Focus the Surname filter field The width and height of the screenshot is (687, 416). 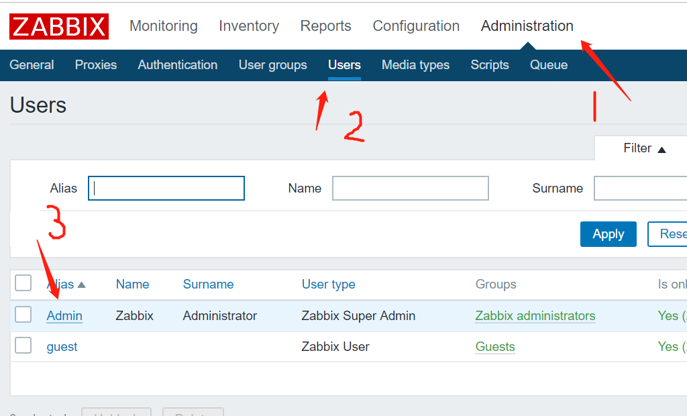click(x=640, y=188)
